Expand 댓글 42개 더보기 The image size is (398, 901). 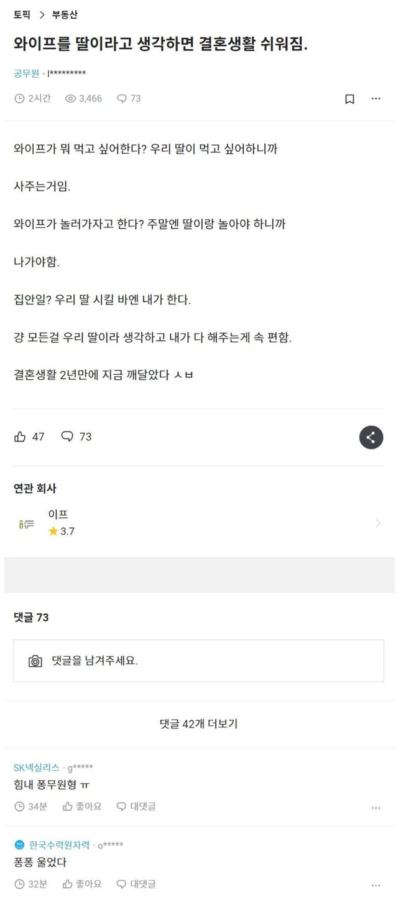[198, 724]
